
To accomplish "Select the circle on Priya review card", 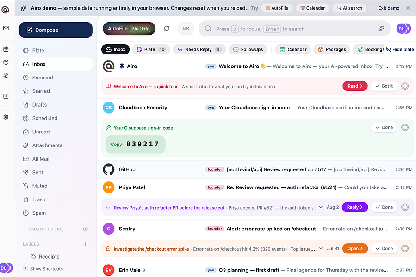I will (405, 207).
